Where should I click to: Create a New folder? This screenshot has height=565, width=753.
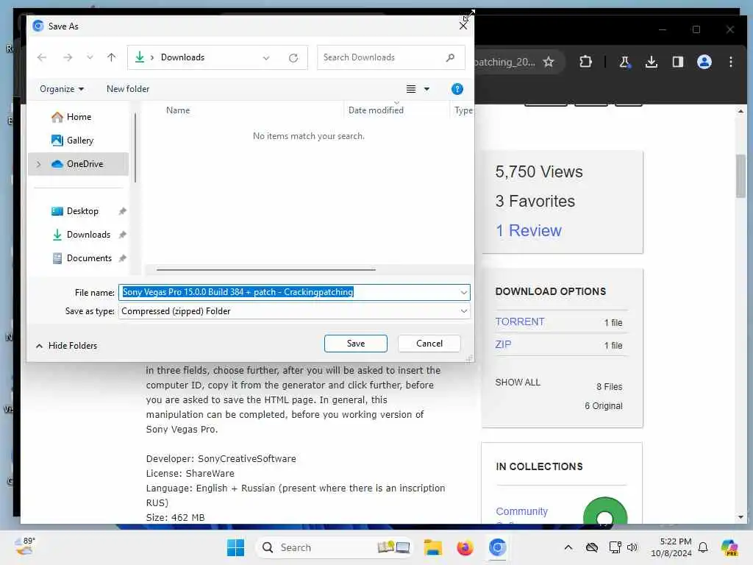128,89
